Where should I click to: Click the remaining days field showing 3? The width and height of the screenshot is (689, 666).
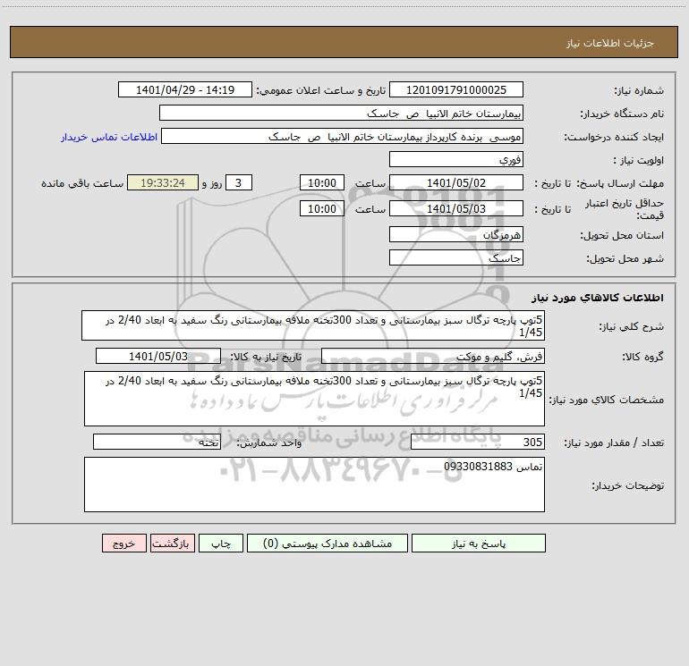(239, 182)
